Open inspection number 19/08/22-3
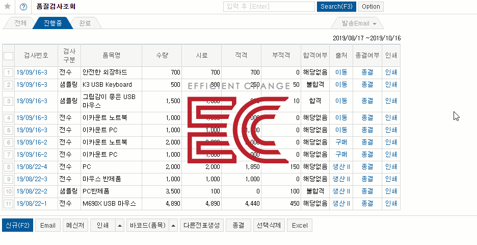Screen dimensions: 477x245 32,179
